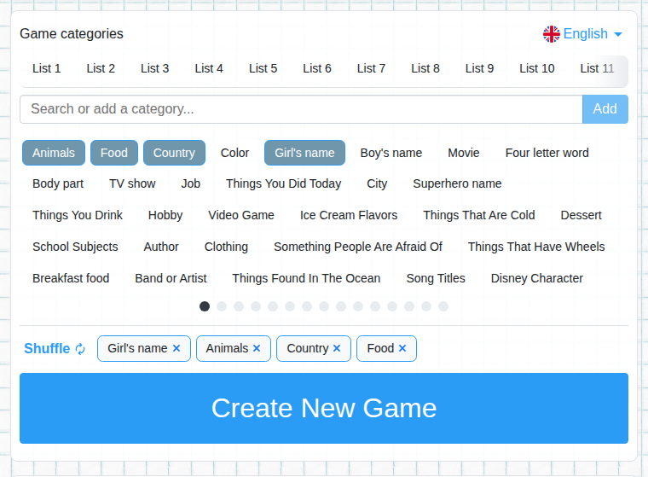Remove the Animals tag using its X
The image size is (648, 477).
coord(257,348)
